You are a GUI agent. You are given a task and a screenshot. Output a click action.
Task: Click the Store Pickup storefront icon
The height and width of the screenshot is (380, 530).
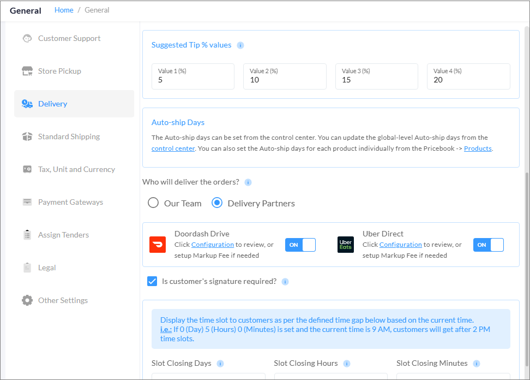[27, 71]
